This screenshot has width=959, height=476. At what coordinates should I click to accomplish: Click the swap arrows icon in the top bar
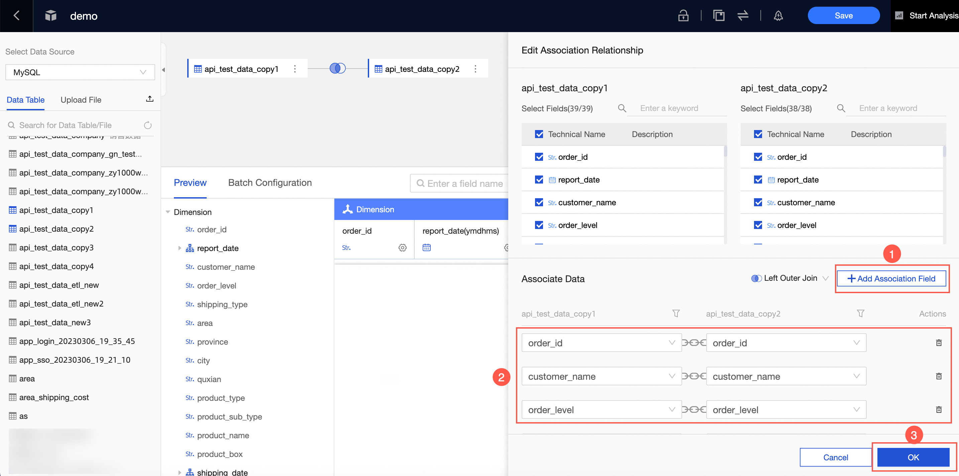click(x=743, y=16)
